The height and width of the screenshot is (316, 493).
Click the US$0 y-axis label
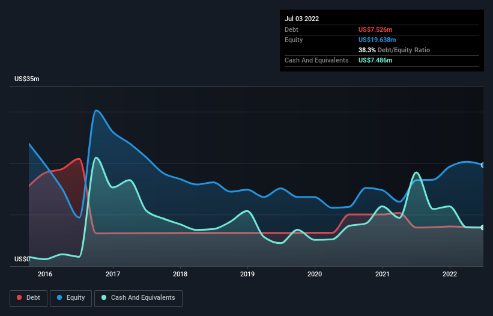point(22,259)
